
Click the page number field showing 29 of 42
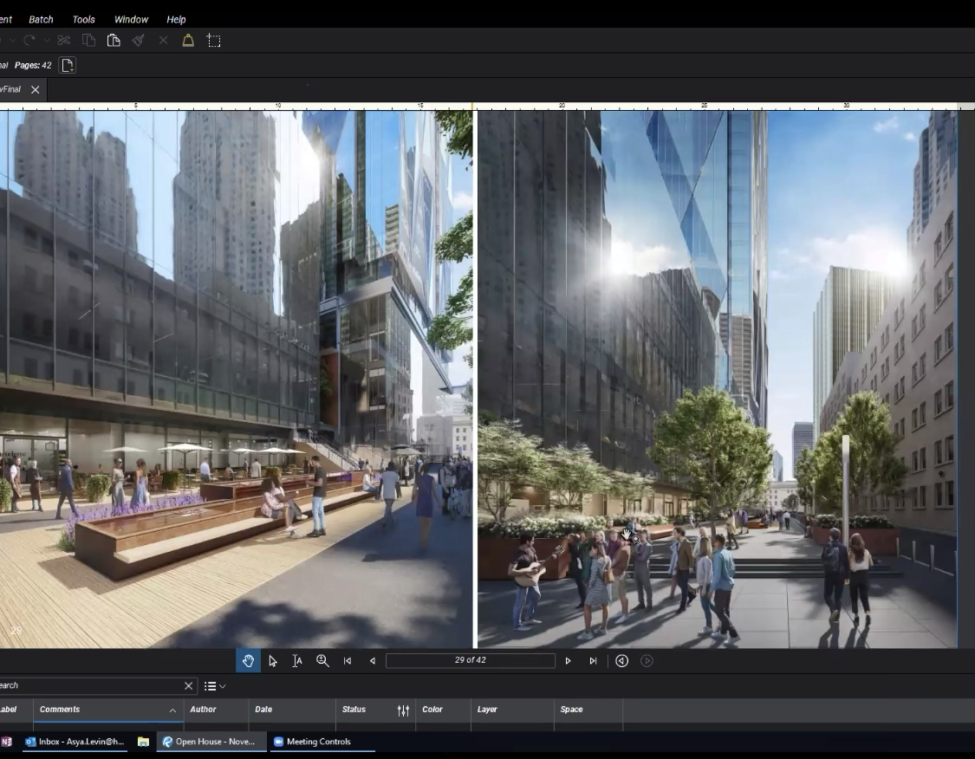point(470,661)
